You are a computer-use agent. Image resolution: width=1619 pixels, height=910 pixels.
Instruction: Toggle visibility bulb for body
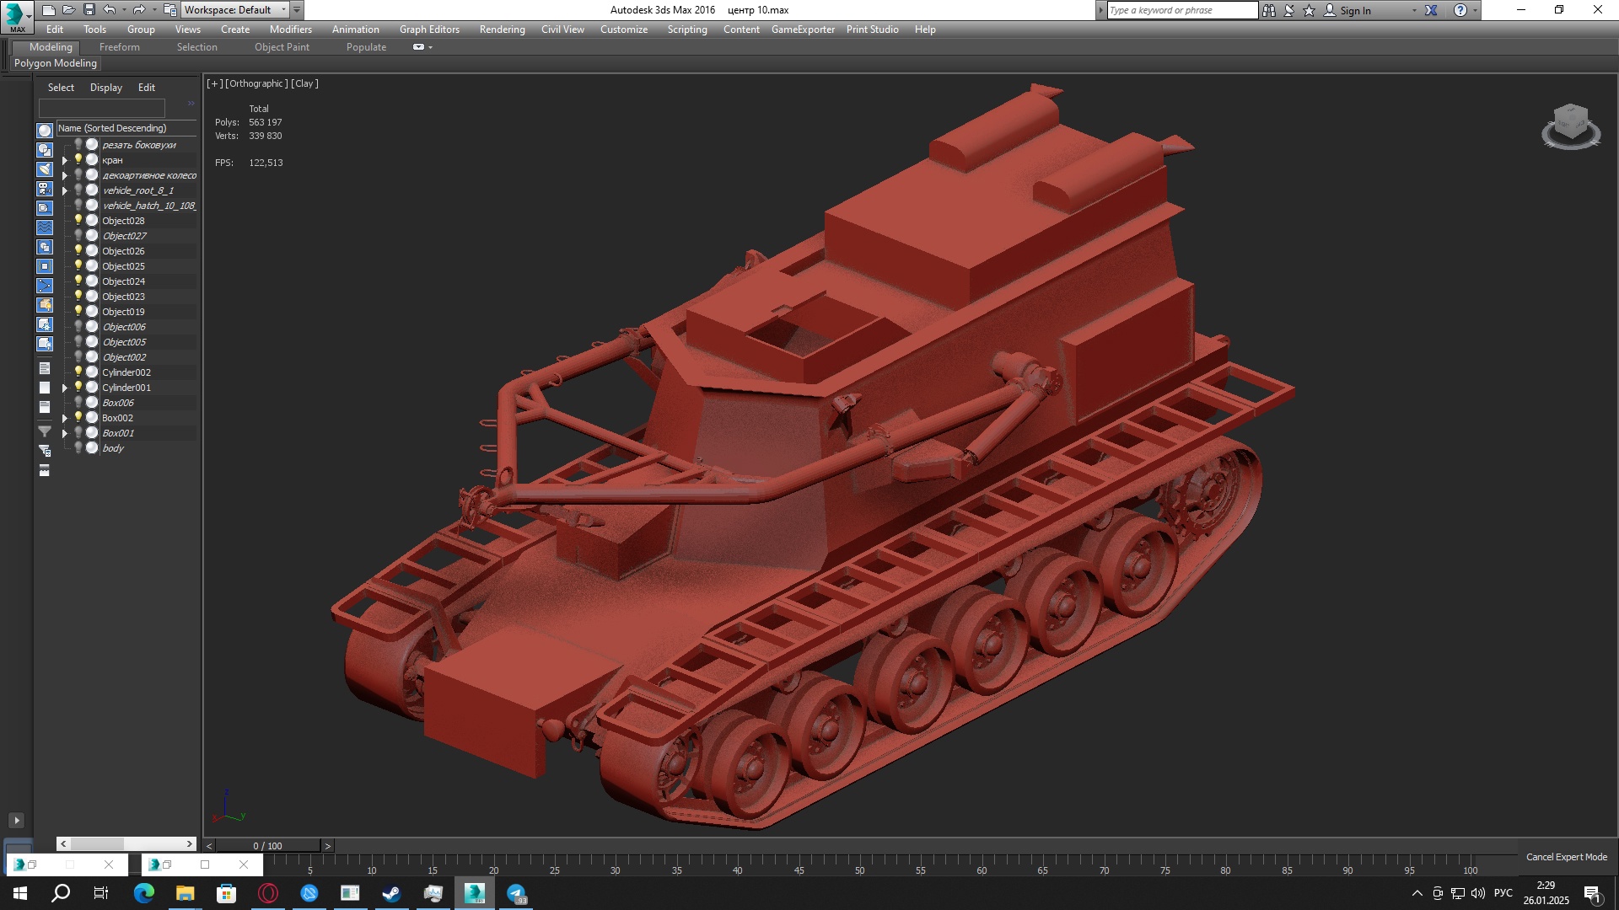tap(78, 447)
